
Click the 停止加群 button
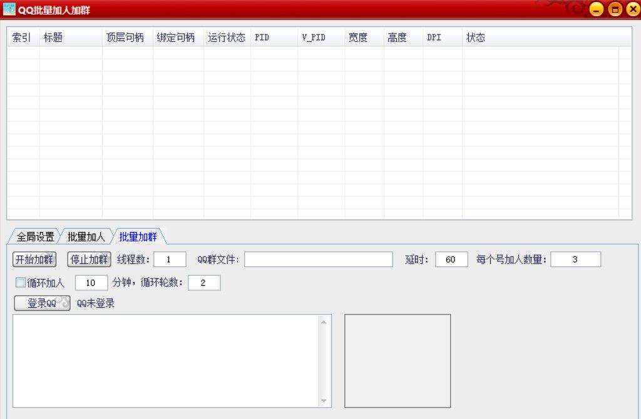(89, 260)
